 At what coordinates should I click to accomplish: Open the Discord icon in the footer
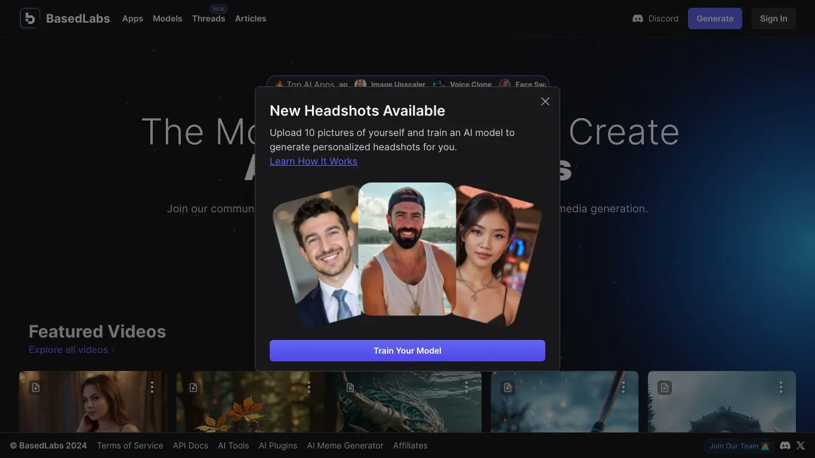tap(785, 445)
